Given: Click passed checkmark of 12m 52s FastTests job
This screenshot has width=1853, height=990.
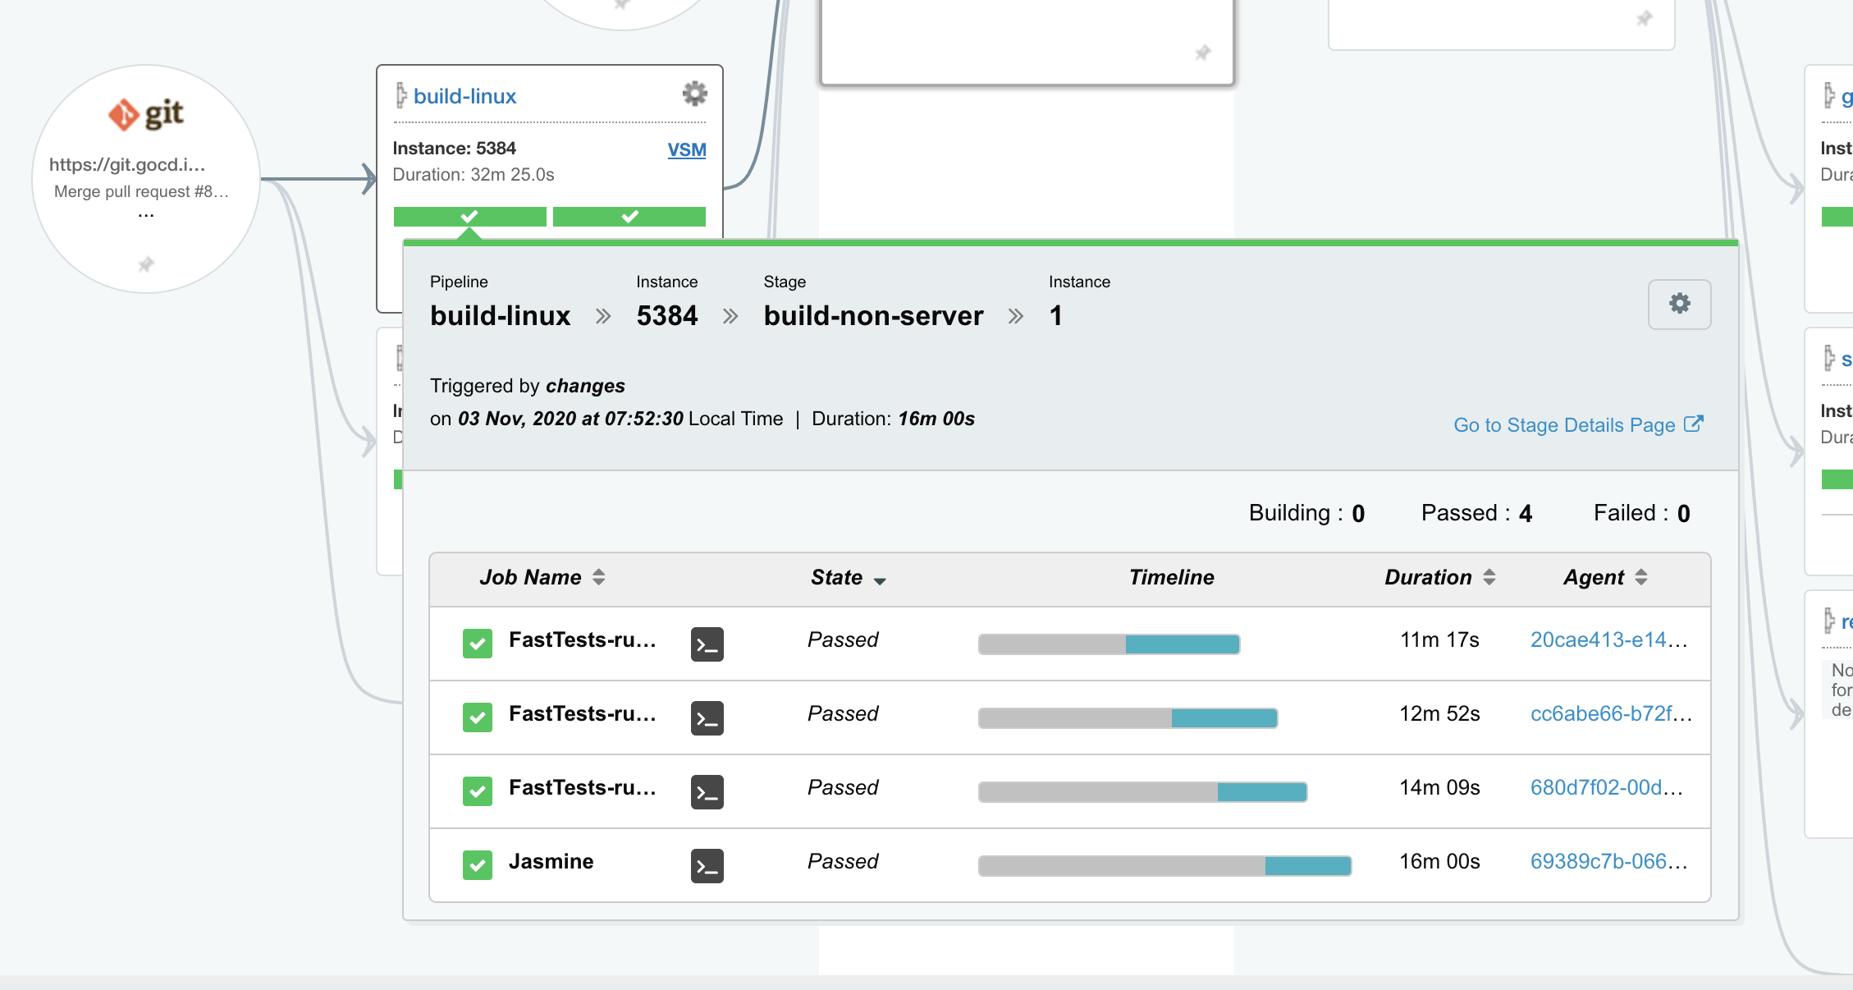Looking at the screenshot, I should click(478, 717).
